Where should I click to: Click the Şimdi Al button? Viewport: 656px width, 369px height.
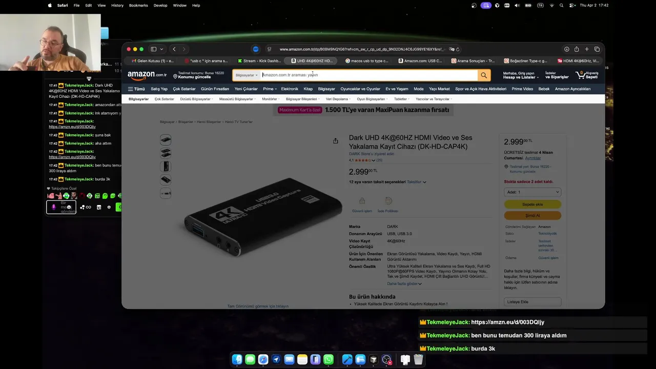(532, 215)
